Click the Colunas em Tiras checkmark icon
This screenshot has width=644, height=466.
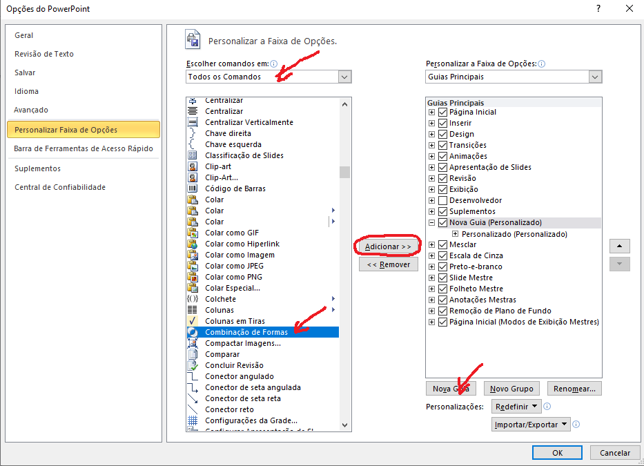click(x=192, y=321)
